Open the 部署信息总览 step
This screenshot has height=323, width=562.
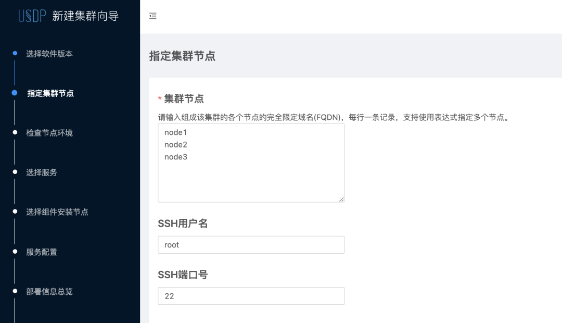tap(49, 292)
